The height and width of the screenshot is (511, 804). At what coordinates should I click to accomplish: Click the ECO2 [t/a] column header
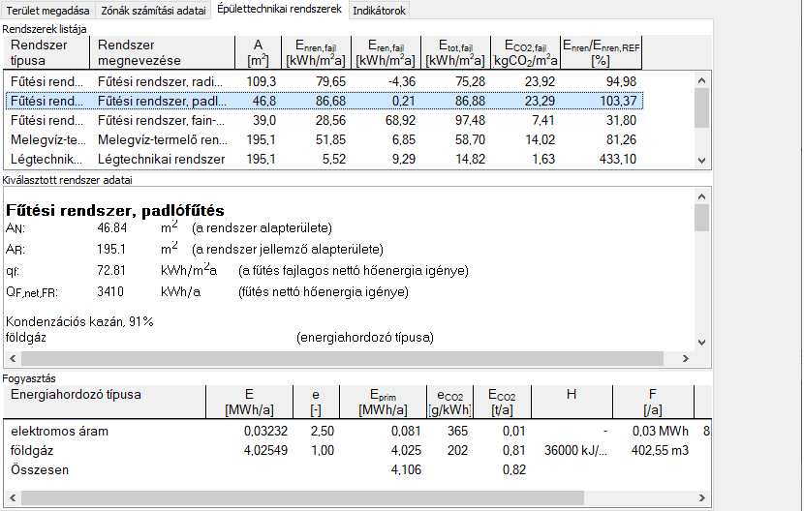(x=502, y=402)
